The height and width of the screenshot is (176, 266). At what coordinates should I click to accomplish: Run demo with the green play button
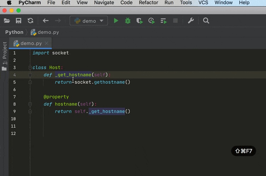[x=116, y=21]
